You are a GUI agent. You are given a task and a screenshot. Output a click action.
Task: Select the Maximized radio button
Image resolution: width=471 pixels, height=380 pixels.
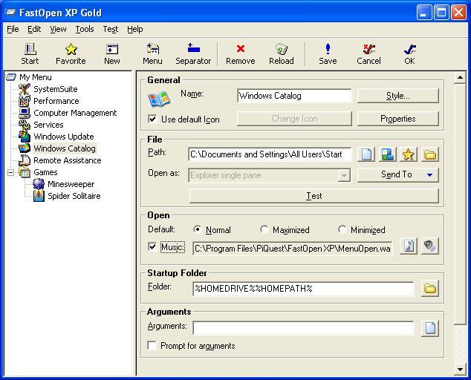tap(264, 229)
